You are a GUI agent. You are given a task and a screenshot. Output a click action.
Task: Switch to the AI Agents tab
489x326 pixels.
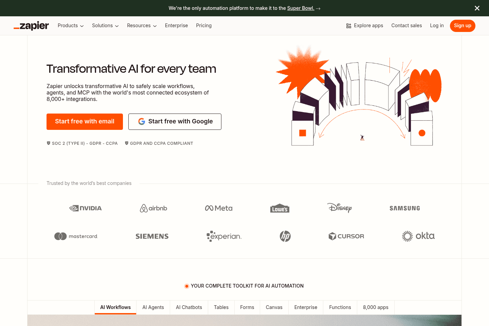coord(153,307)
